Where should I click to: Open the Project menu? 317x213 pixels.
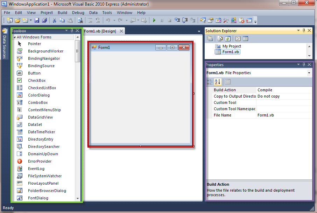47,13
